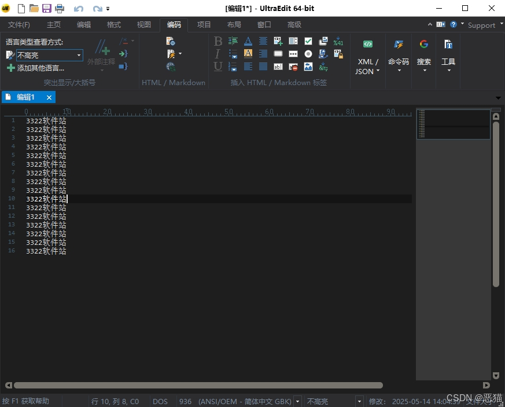Insert &lt; HTML entity icon
The height and width of the screenshot is (407, 505).
323,67
